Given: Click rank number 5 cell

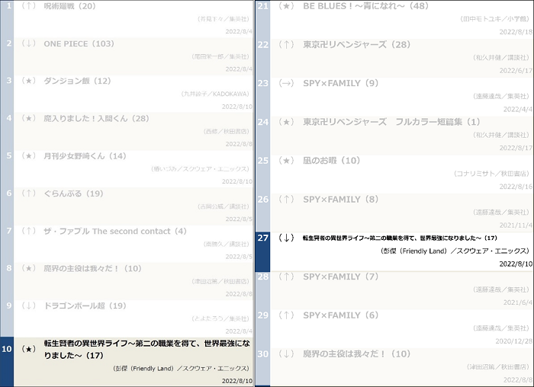Looking at the screenshot, I should pyautogui.click(x=7, y=168).
